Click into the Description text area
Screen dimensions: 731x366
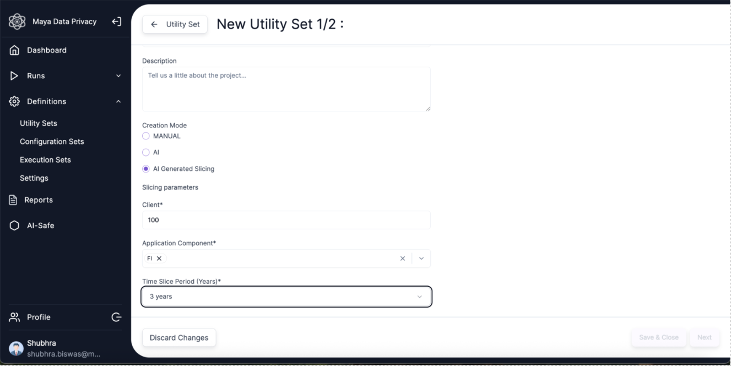point(286,89)
